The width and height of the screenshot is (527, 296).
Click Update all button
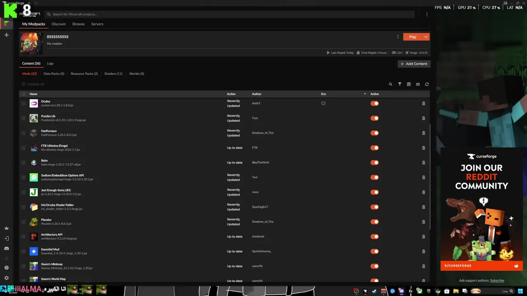(33, 84)
